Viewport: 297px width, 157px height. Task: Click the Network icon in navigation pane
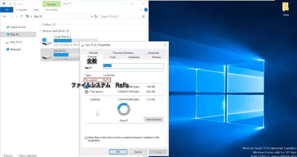point(8,50)
